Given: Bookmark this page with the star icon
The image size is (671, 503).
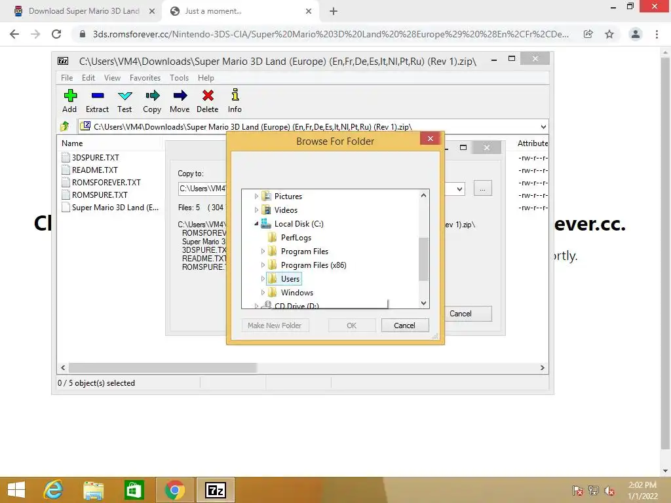Looking at the screenshot, I should coord(609,34).
